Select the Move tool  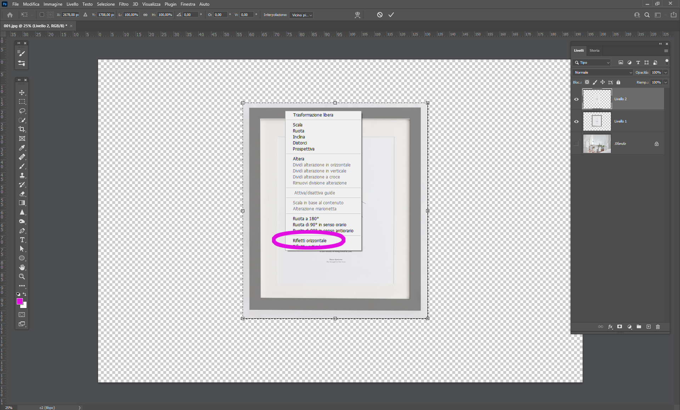click(x=22, y=92)
